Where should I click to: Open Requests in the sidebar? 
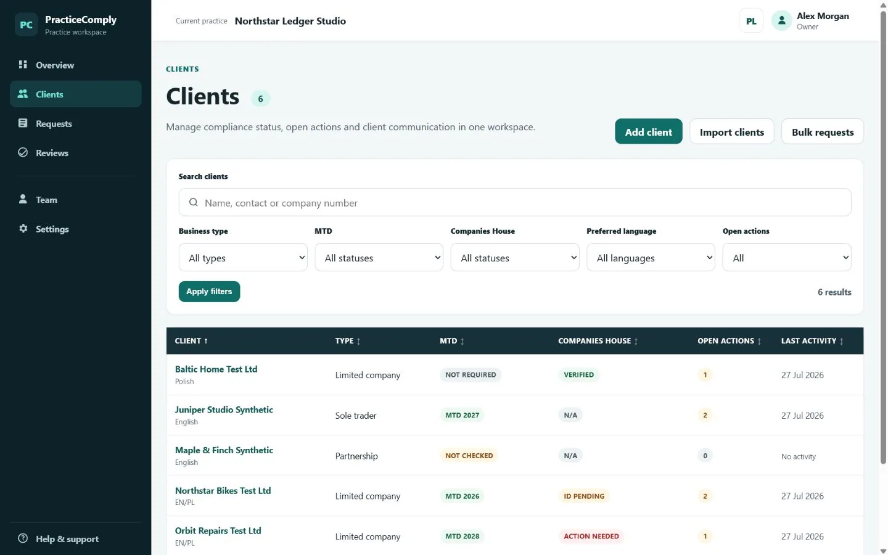tap(76, 123)
